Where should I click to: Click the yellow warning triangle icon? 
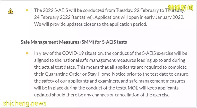coord(11,11)
